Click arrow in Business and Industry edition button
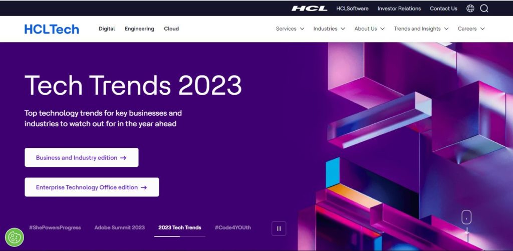Image resolution: width=513 pixels, height=251 pixels. [x=123, y=158]
